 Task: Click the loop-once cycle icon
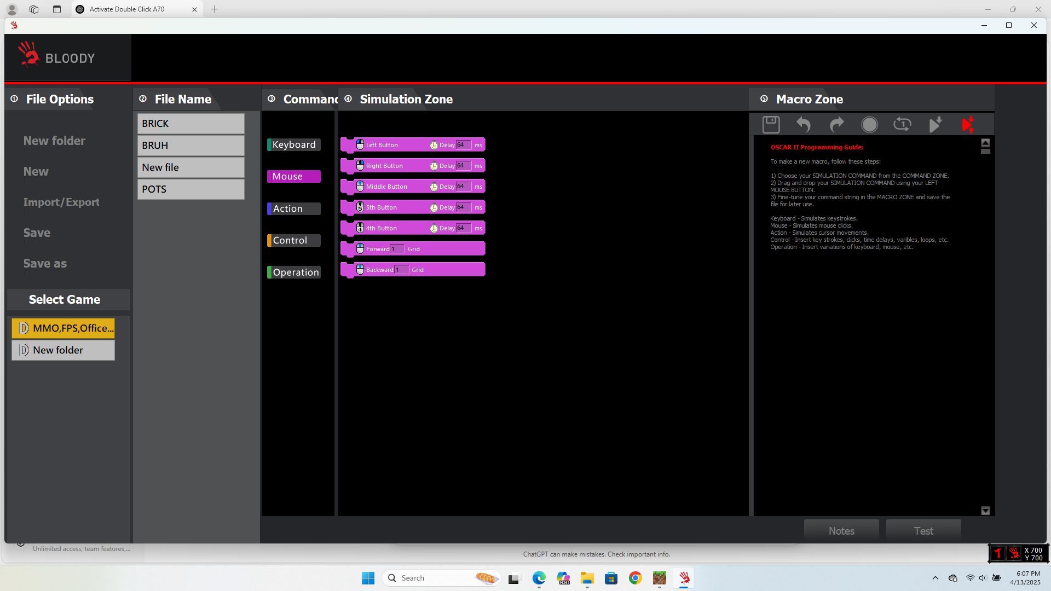tap(902, 125)
